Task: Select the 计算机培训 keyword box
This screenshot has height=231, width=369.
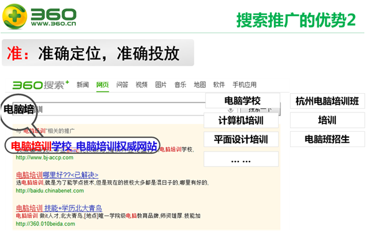Action: point(241,120)
